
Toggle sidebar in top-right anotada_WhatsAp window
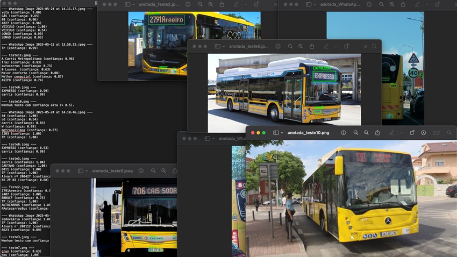pyautogui.click(x=309, y=4)
